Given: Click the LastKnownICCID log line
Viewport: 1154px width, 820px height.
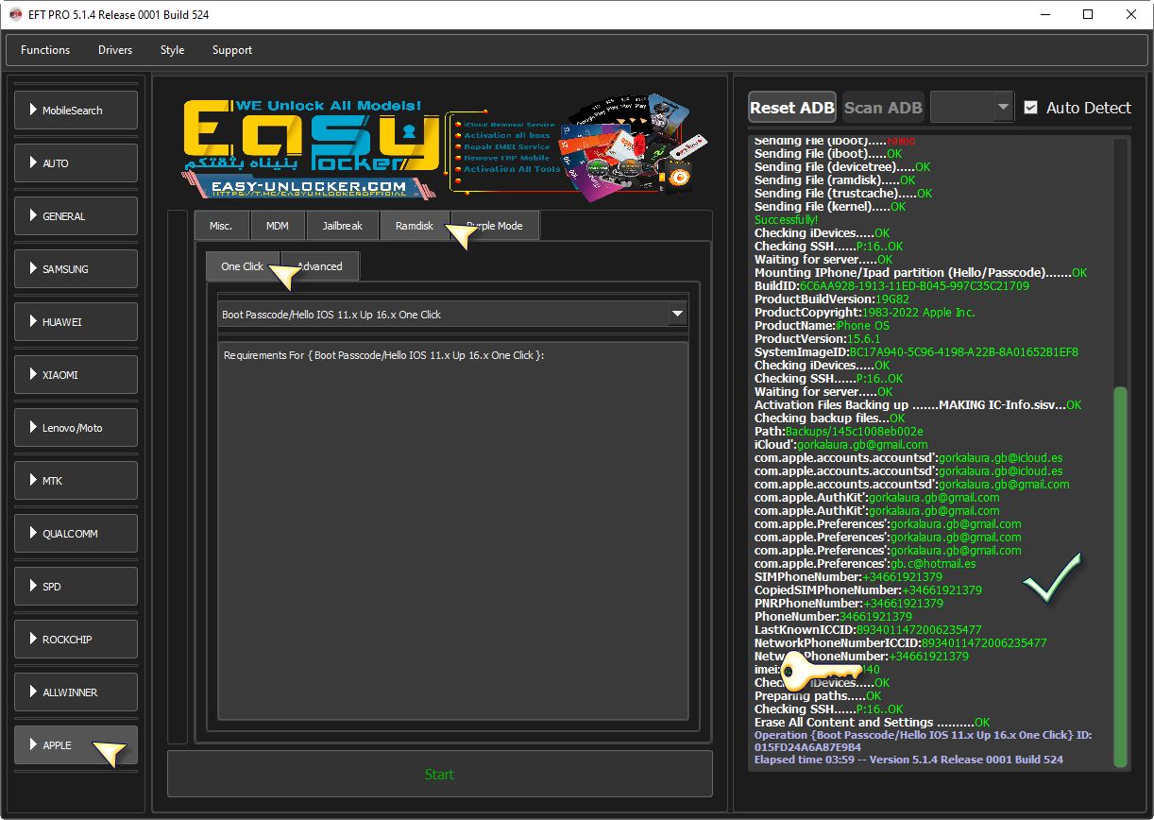Looking at the screenshot, I should 868,630.
